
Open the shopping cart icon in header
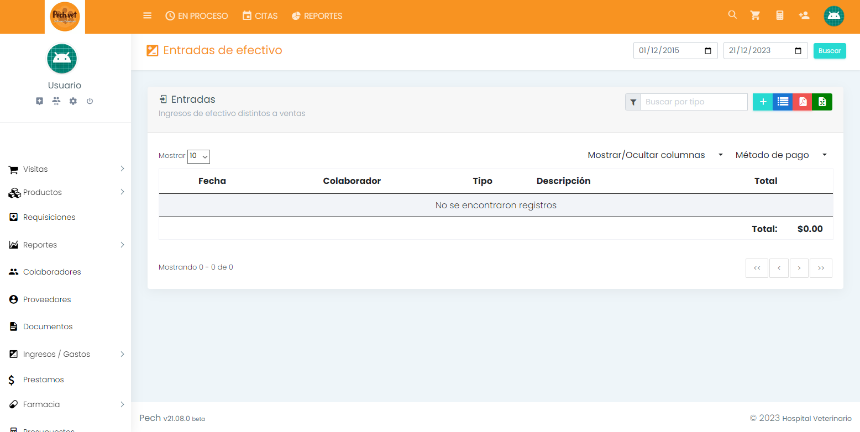[755, 15]
